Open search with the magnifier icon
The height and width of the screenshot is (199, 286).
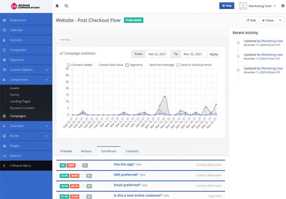(66, 6)
